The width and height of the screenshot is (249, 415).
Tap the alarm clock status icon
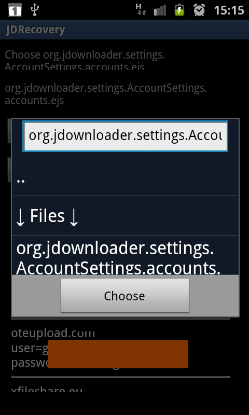point(199,10)
